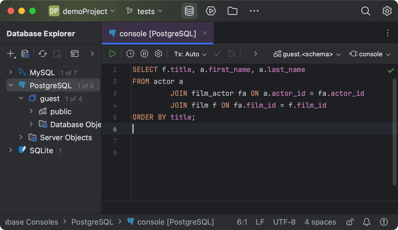
Task: Select the console [PostgreSQL] editor tab
Action: coord(154,33)
